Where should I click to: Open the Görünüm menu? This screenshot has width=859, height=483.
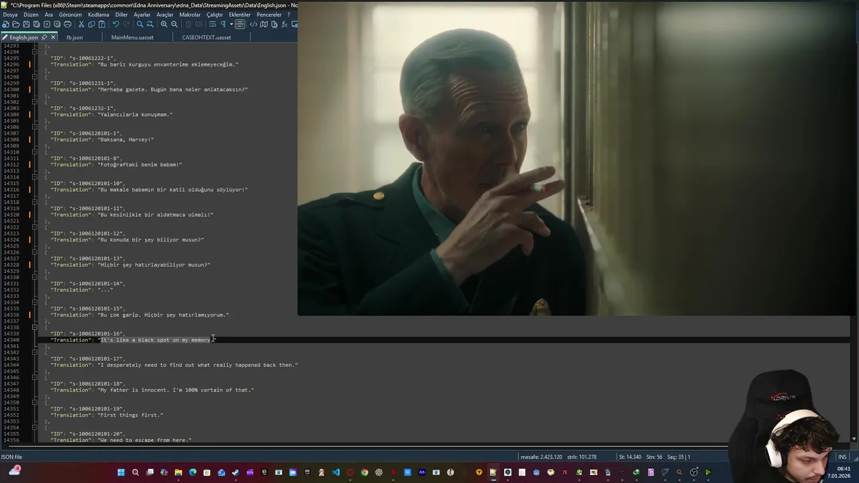point(70,15)
